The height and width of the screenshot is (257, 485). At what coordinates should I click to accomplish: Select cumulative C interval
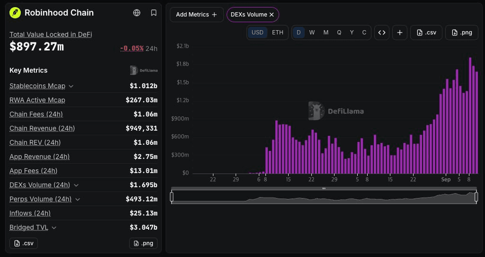pos(364,33)
